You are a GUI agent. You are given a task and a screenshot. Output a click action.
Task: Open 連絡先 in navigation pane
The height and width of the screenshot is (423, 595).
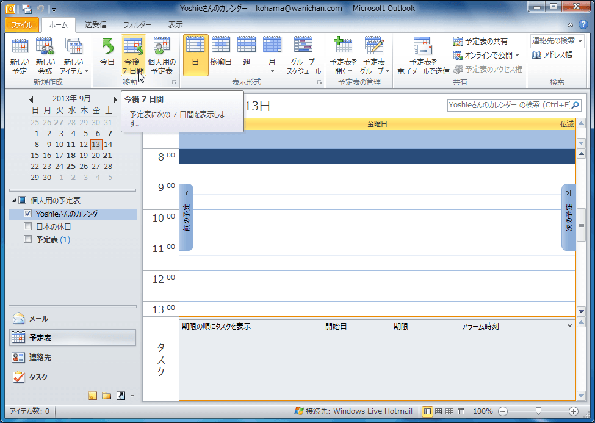point(72,357)
